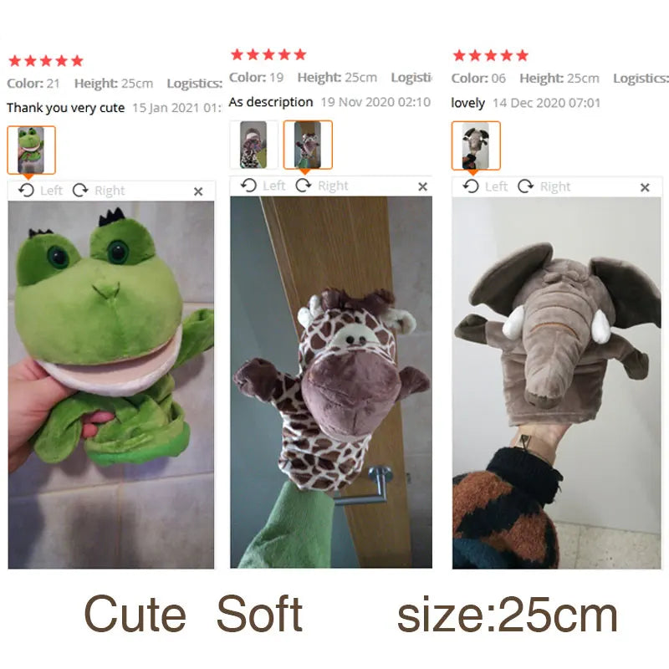Click the enlarged giraffe puppet photo
The height and width of the screenshot is (669, 669).
[x=331, y=382]
